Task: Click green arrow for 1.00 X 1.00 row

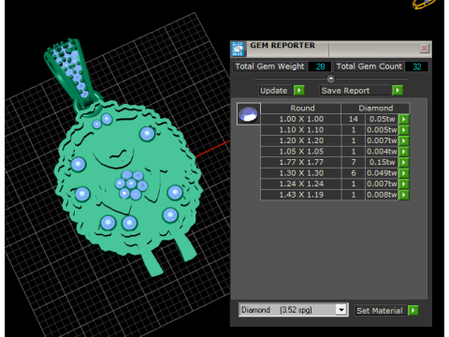Action: point(404,119)
